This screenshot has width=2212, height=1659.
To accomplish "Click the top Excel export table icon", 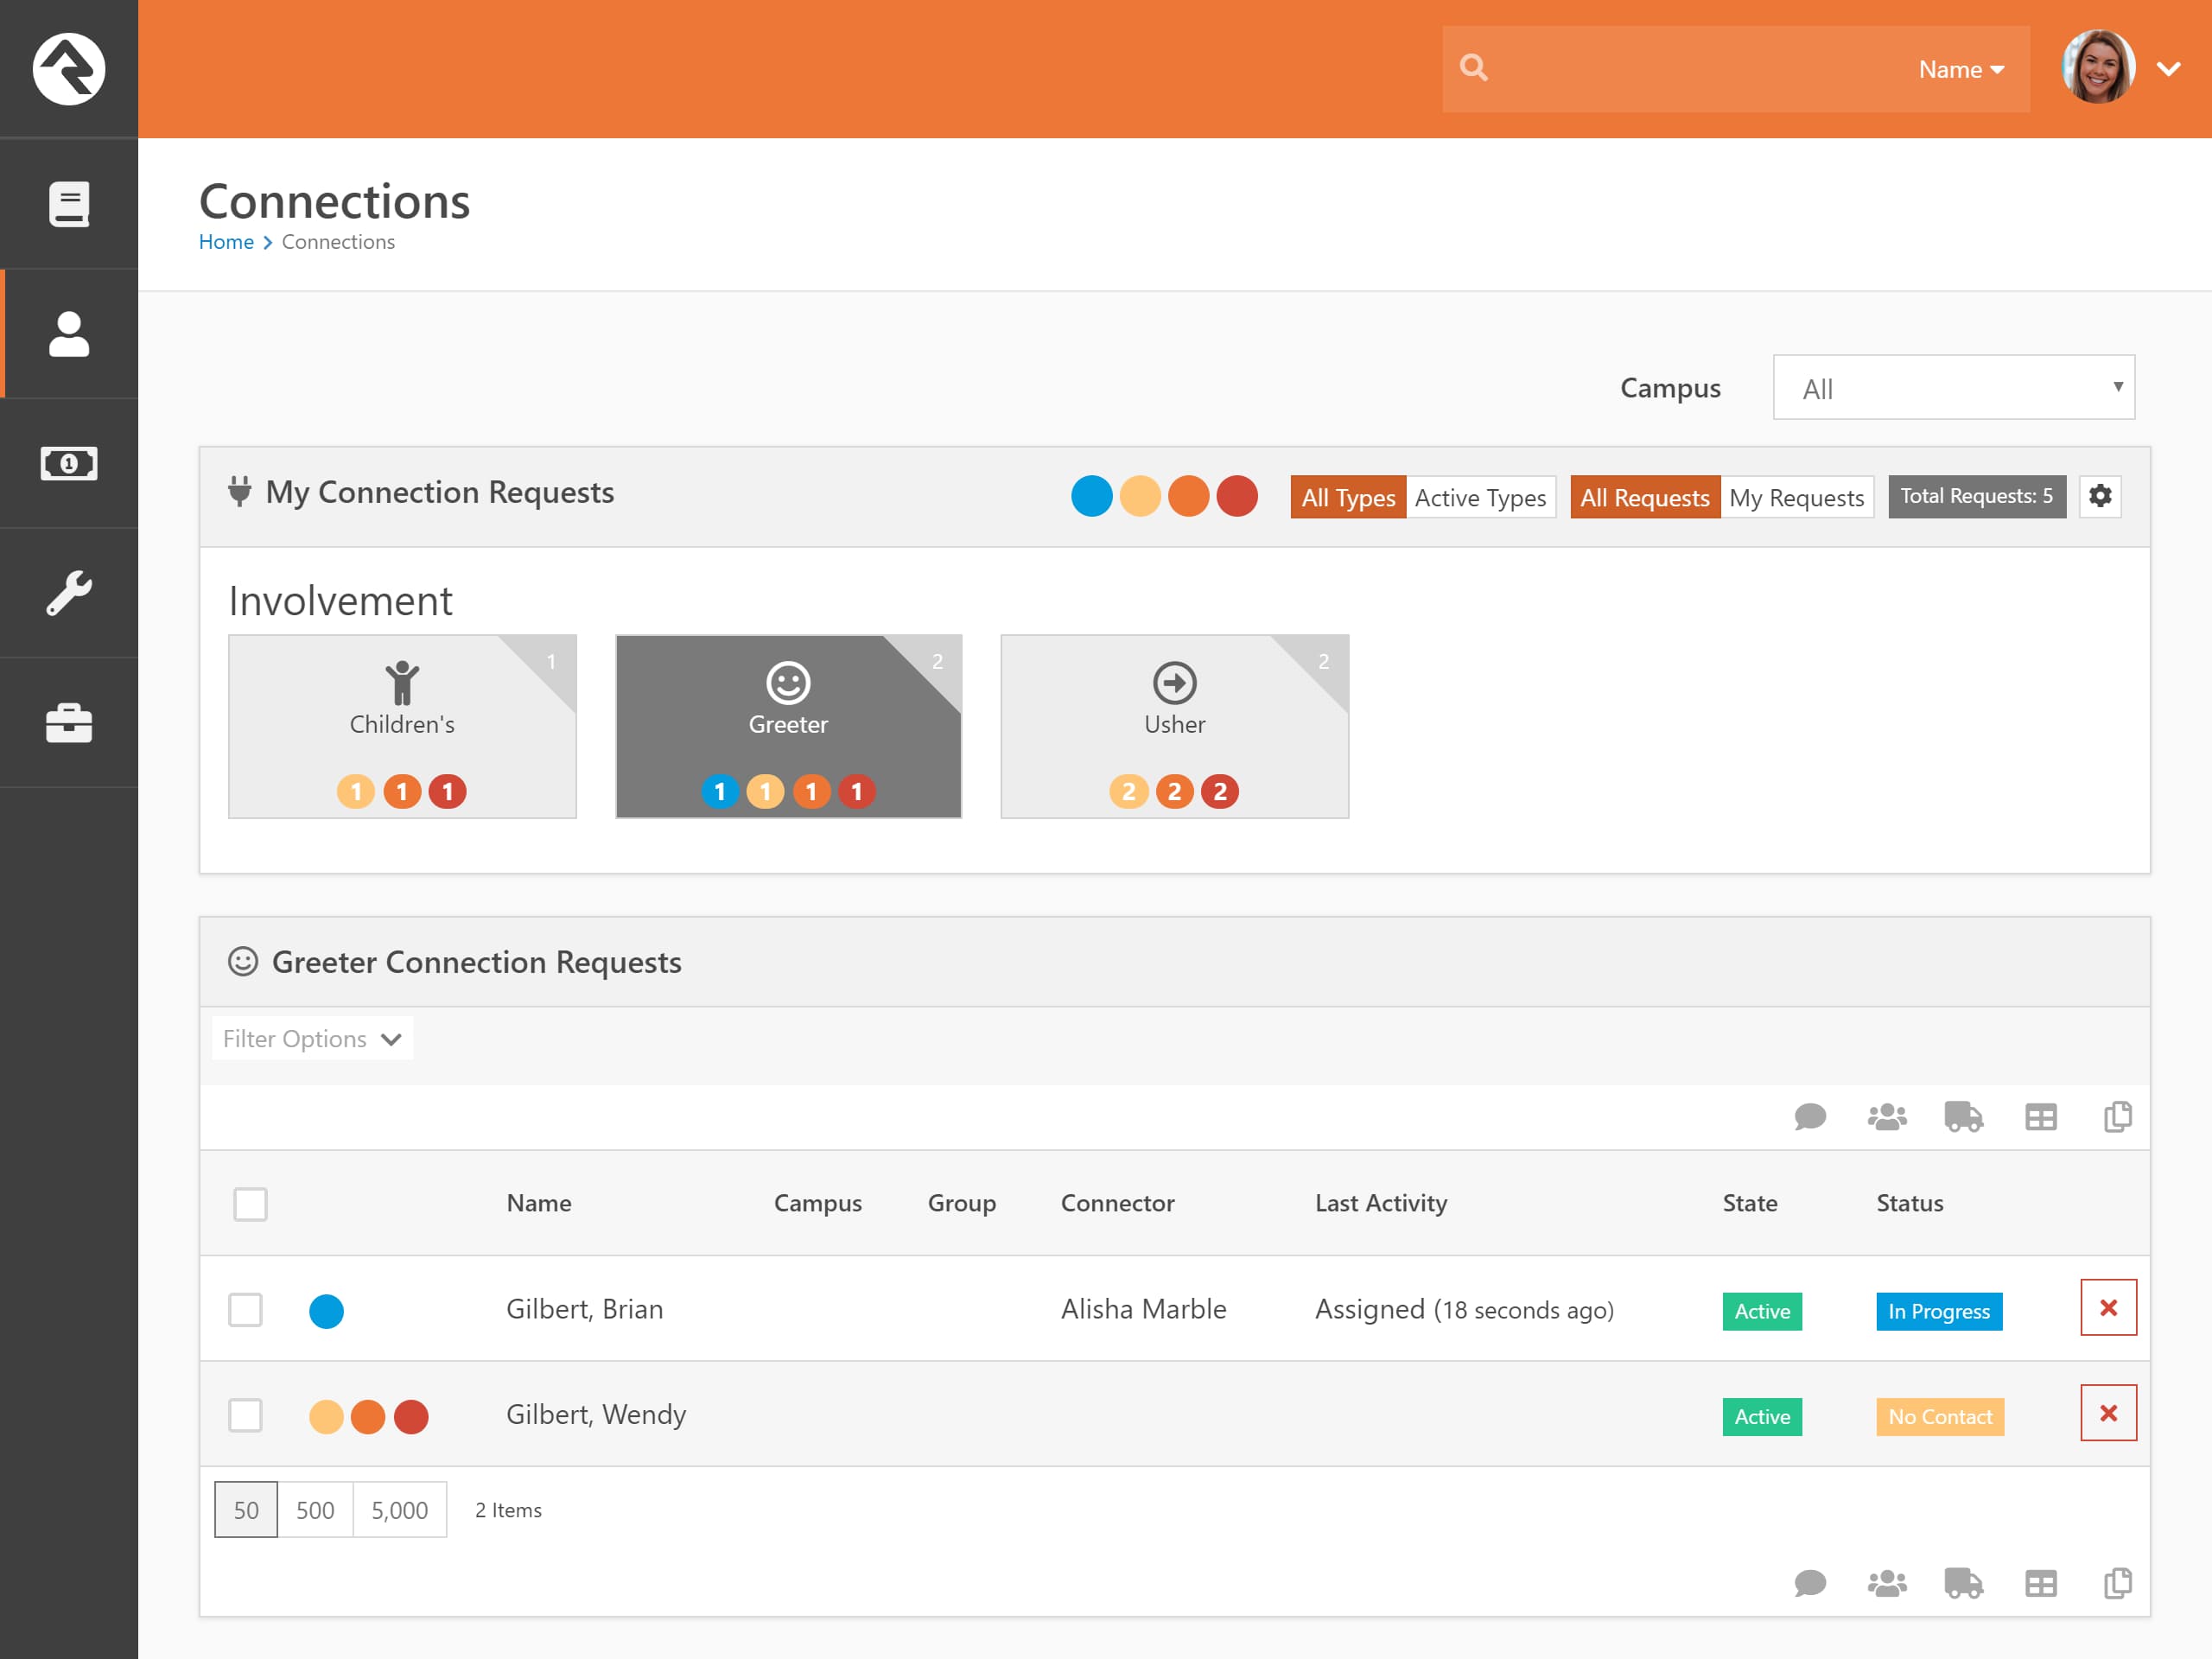I will (x=2040, y=1116).
